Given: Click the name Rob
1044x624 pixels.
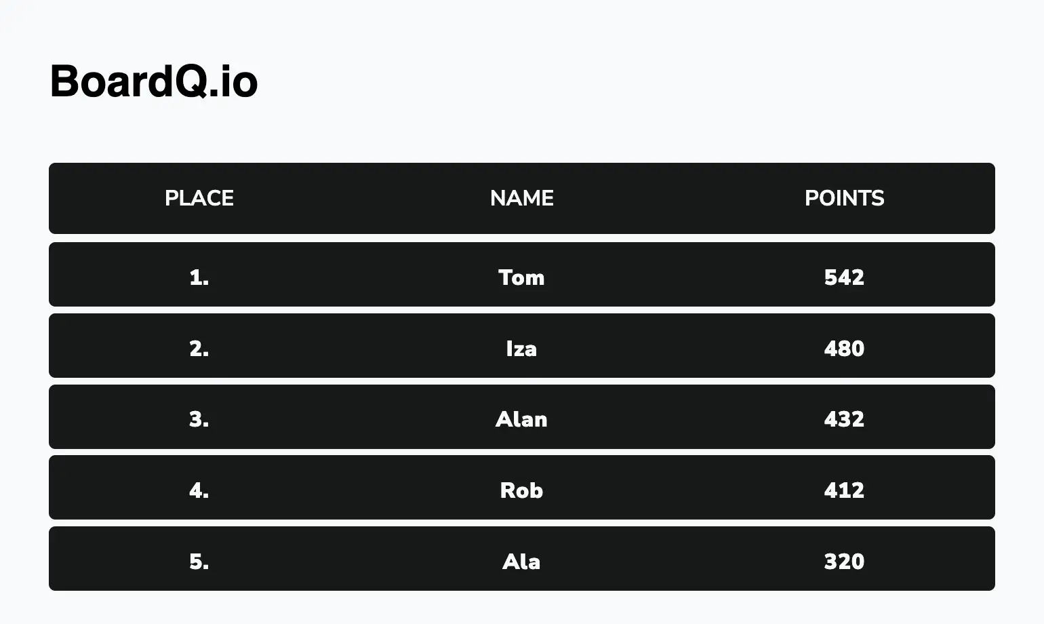Looking at the screenshot, I should point(521,490).
